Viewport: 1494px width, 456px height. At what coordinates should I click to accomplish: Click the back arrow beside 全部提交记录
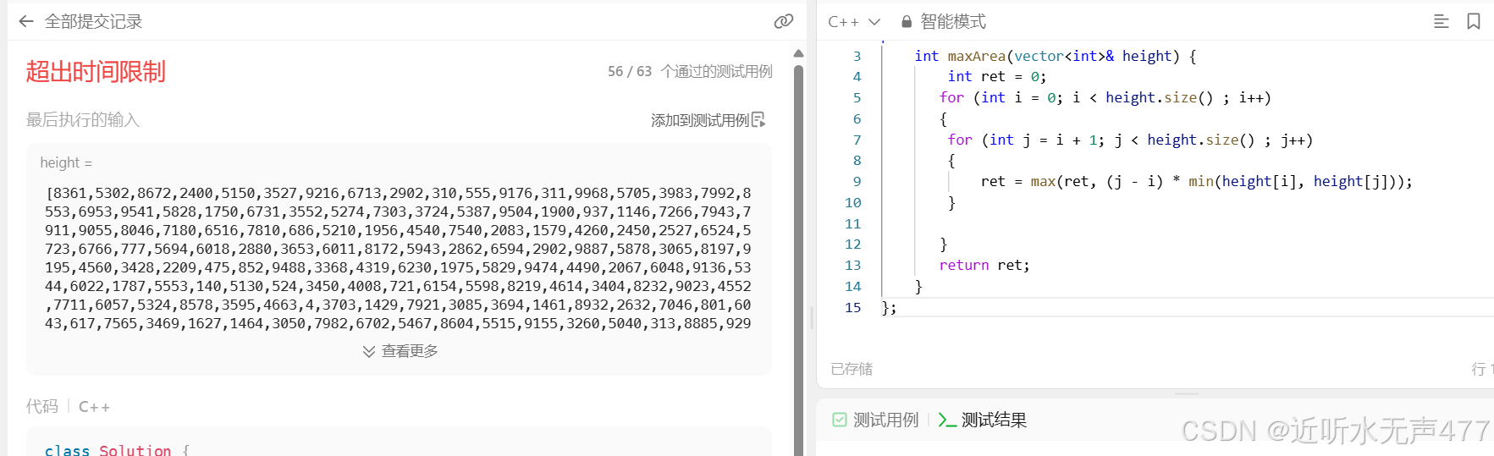coord(26,21)
